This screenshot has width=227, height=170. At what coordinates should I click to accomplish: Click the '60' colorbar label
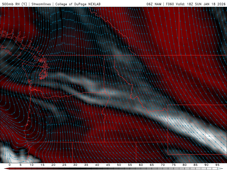tap(141, 165)
